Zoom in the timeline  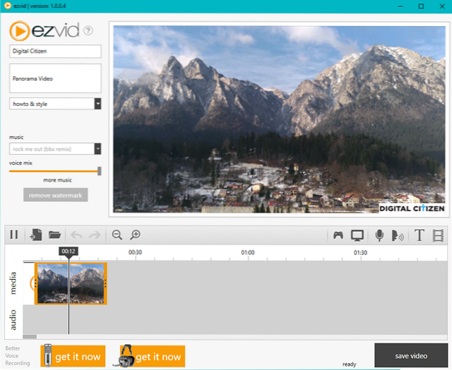point(136,235)
